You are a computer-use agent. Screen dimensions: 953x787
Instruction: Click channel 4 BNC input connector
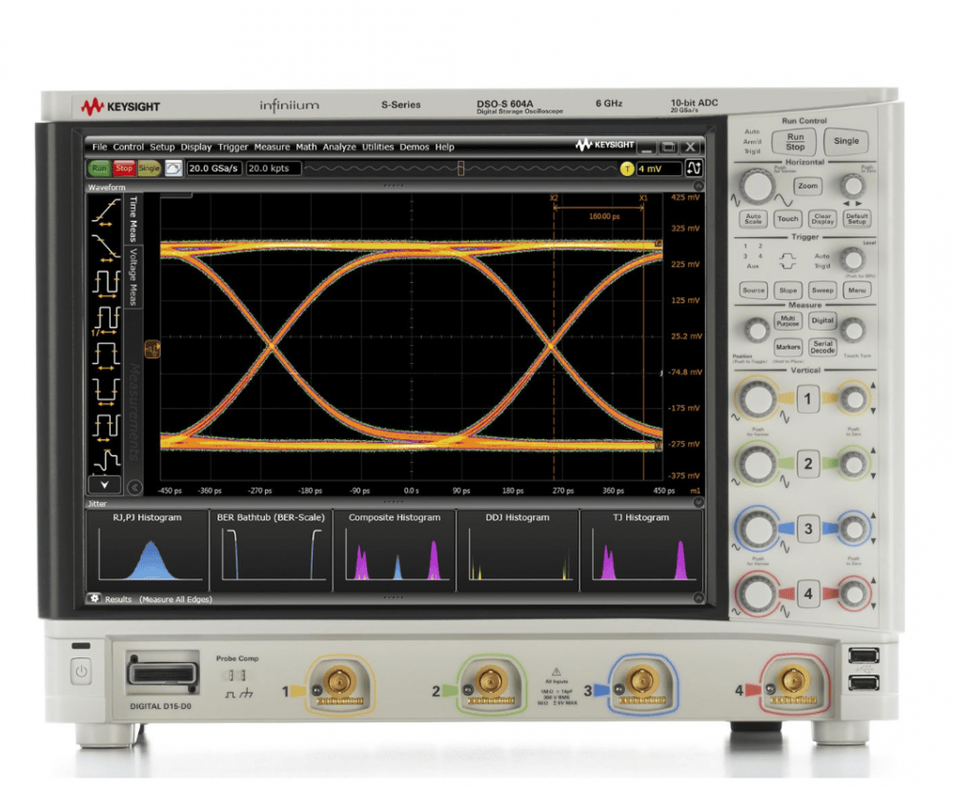(792, 681)
